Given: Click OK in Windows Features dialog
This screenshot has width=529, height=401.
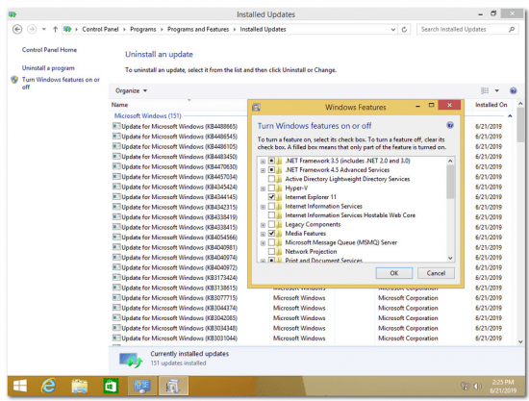Looking at the screenshot, I should tap(394, 273).
